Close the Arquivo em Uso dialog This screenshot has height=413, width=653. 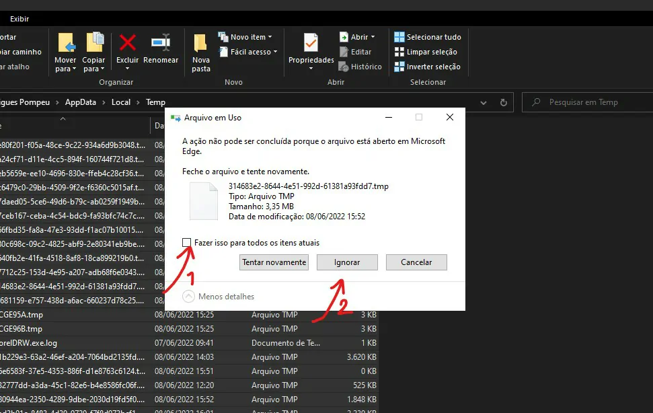[450, 118]
